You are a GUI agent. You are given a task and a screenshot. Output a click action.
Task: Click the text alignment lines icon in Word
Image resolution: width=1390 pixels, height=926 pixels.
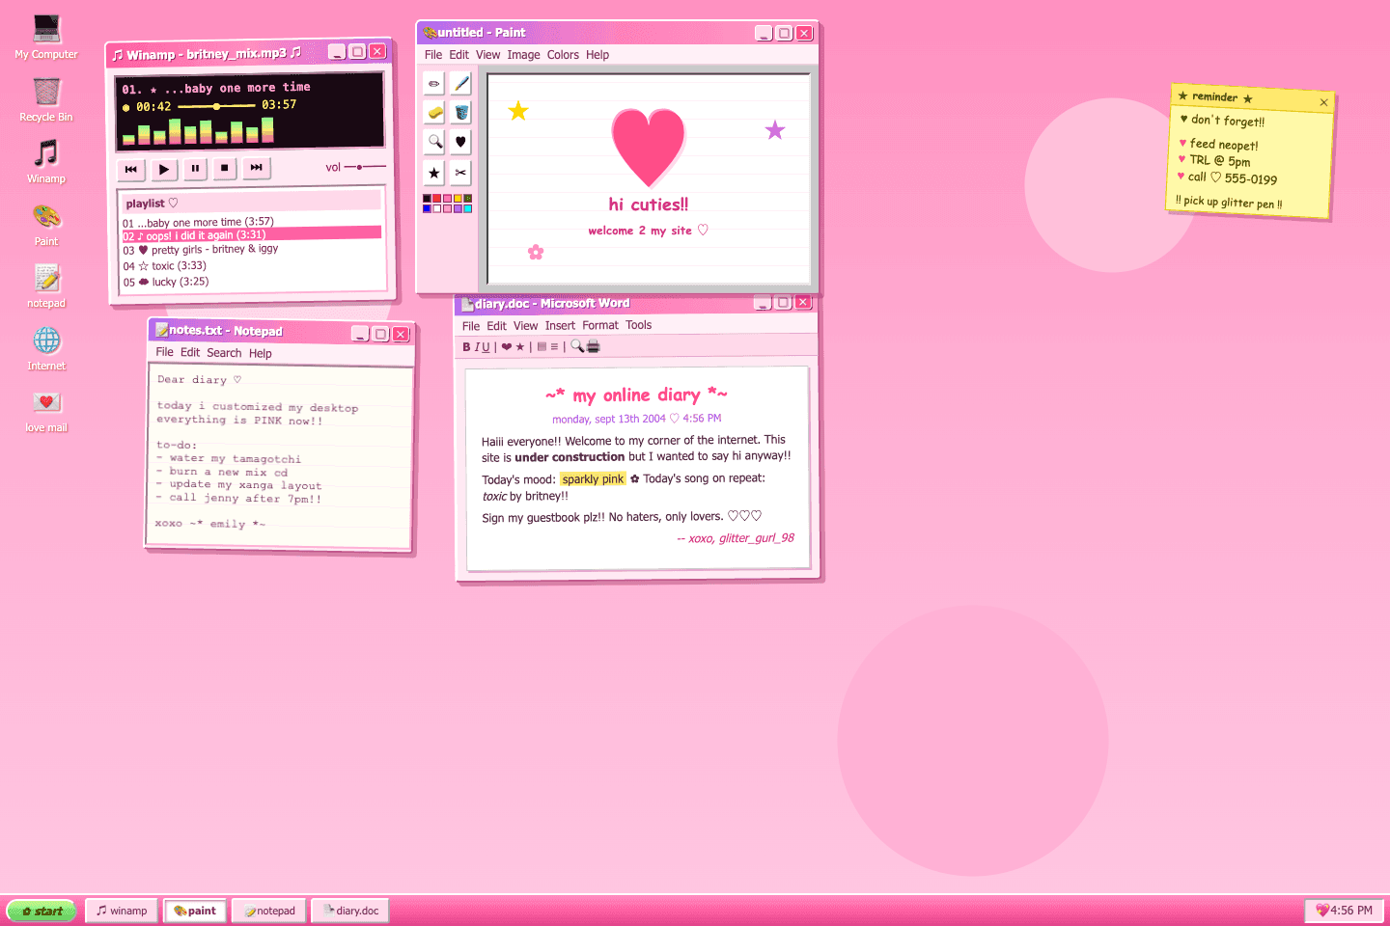[x=554, y=346]
